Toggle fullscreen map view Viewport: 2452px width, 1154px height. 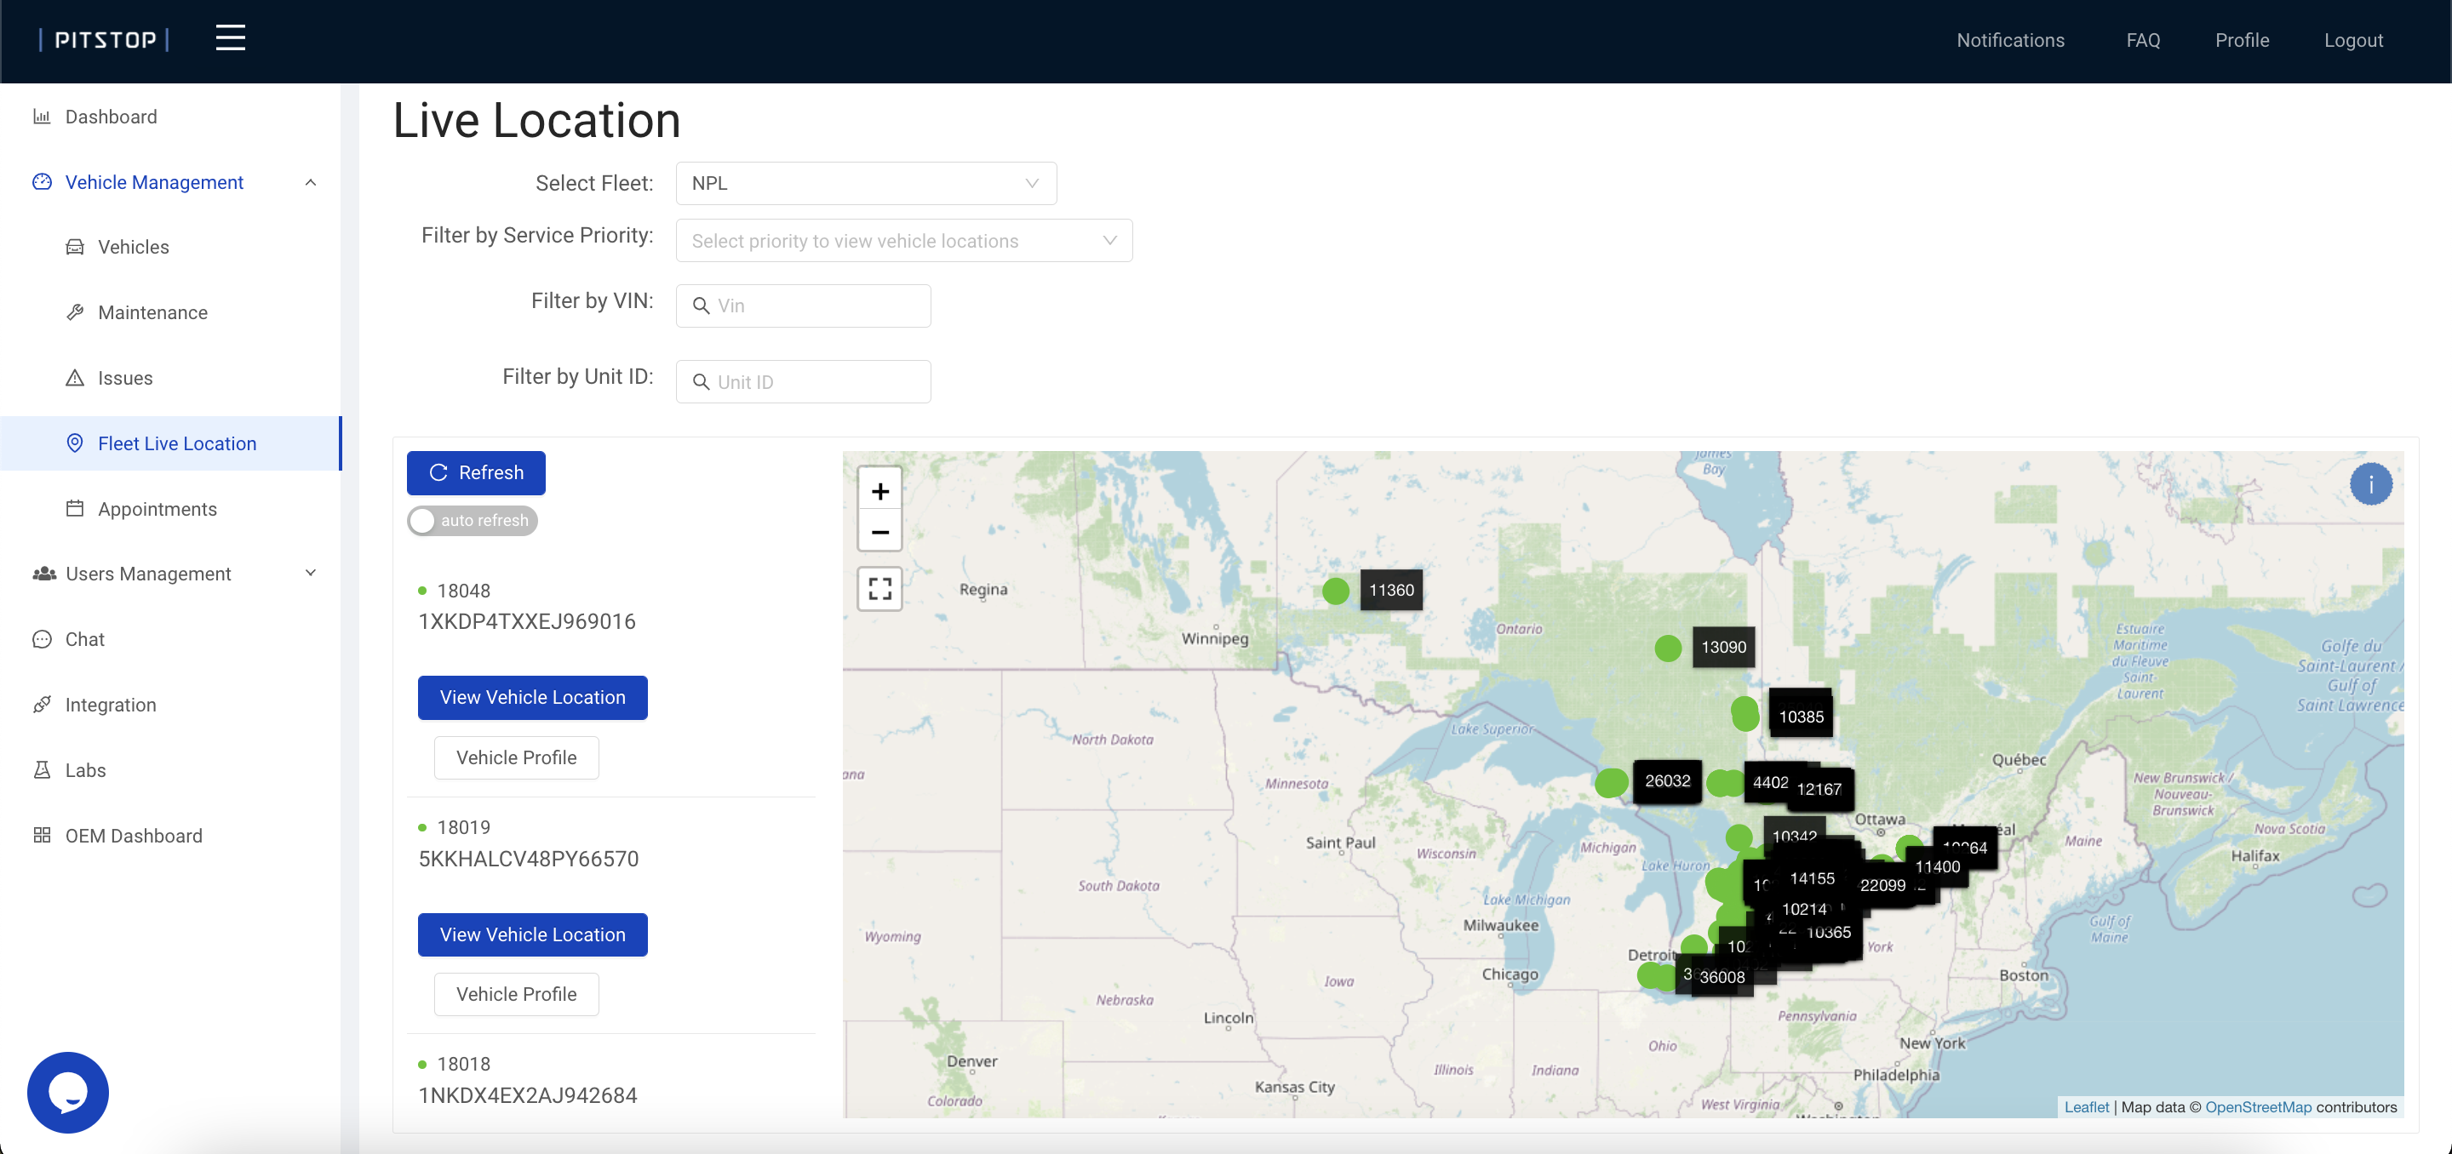(x=879, y=589)
